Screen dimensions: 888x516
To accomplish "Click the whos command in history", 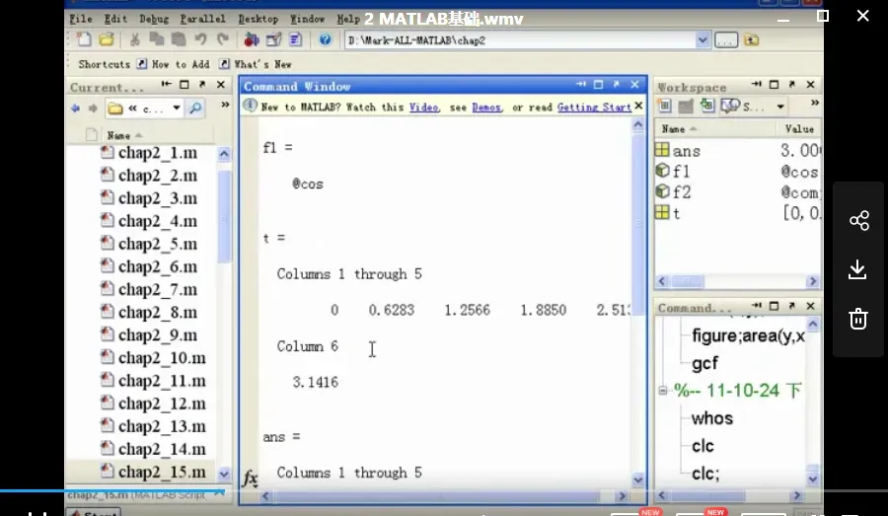I will tap(712, 418).
